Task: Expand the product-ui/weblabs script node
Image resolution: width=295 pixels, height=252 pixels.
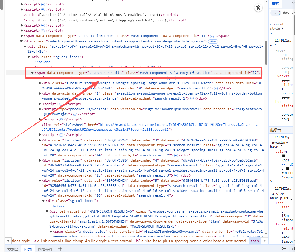Action: (40, 109)
